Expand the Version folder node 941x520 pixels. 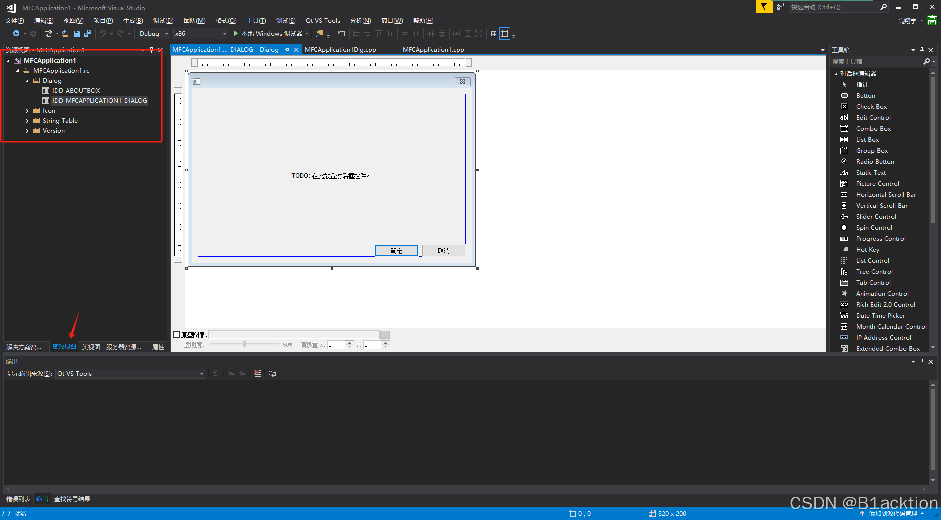tap(27, 131)
